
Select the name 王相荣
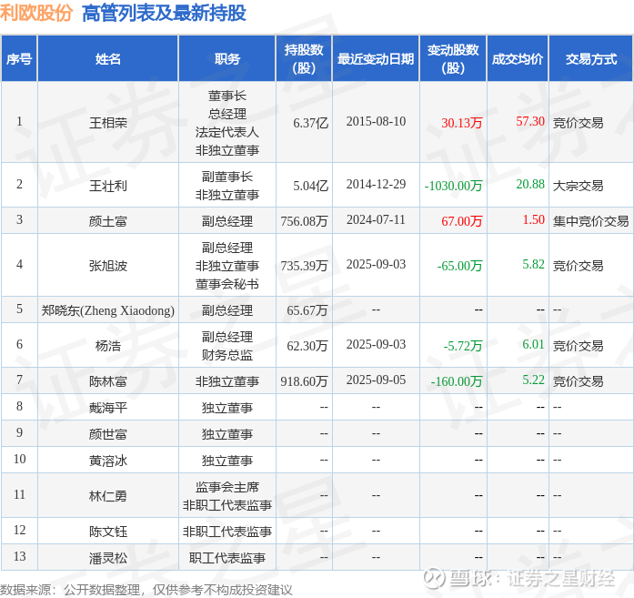tap(108, 123)
